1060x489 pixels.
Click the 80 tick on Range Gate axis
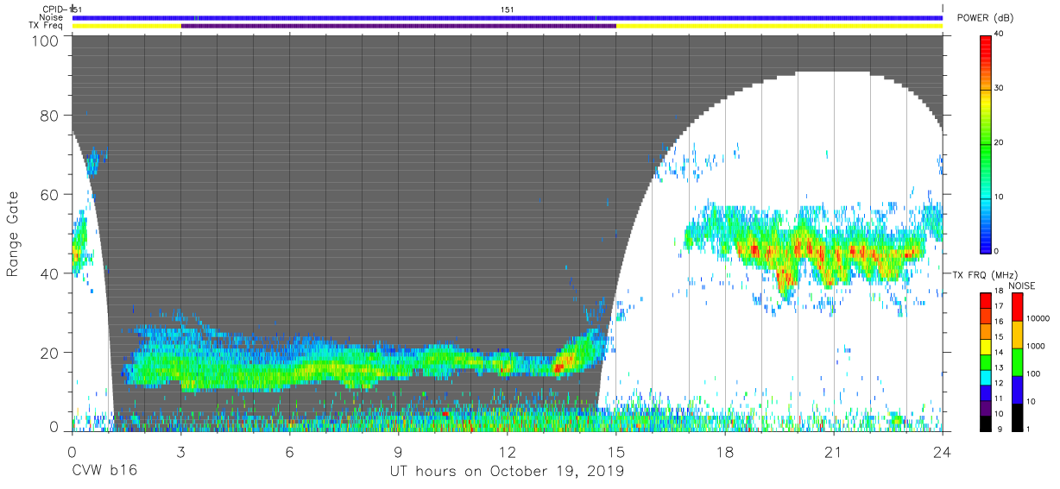coord(50,115)
